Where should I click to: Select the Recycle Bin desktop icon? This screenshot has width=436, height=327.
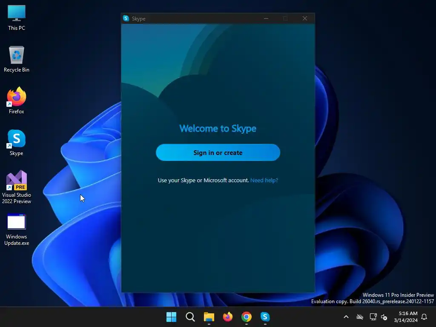click(17, 59)
